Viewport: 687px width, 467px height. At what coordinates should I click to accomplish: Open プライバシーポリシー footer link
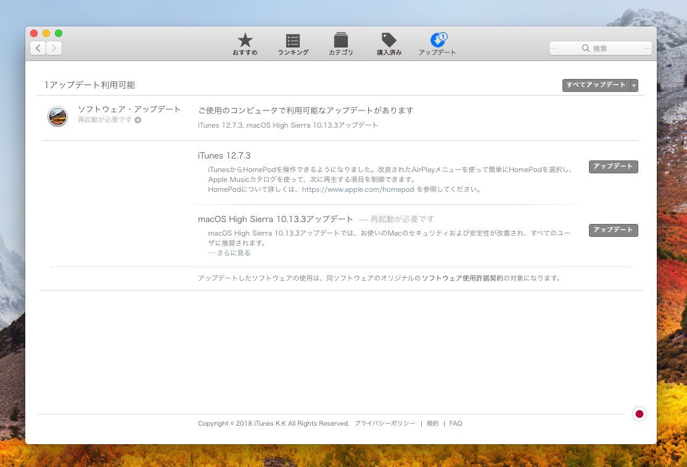point(385,424)
